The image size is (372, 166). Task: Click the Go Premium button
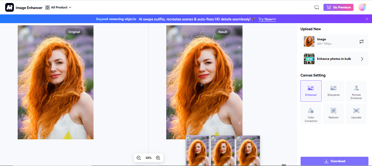pyautogui.click(x=338, y=7)
